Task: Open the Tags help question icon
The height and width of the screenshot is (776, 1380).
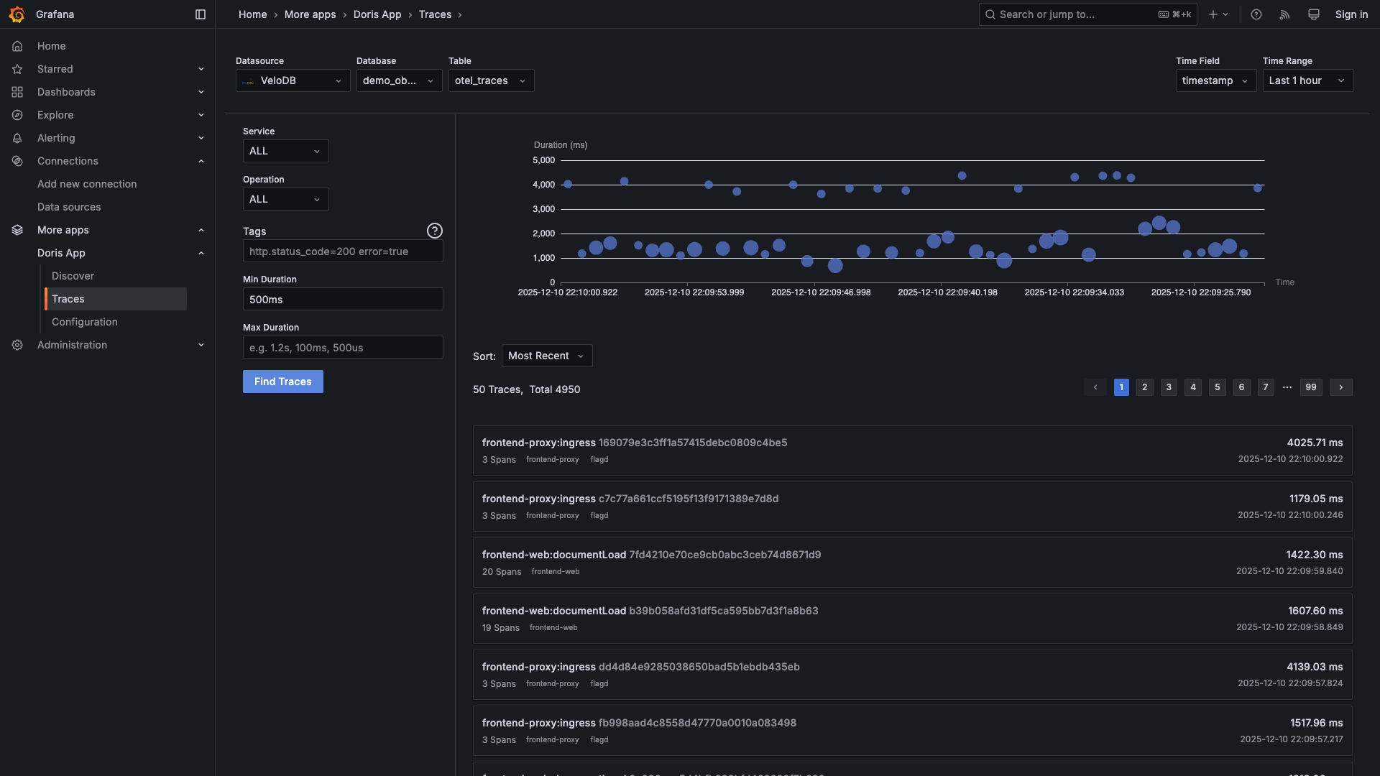Action: click(x=434, y=231)
